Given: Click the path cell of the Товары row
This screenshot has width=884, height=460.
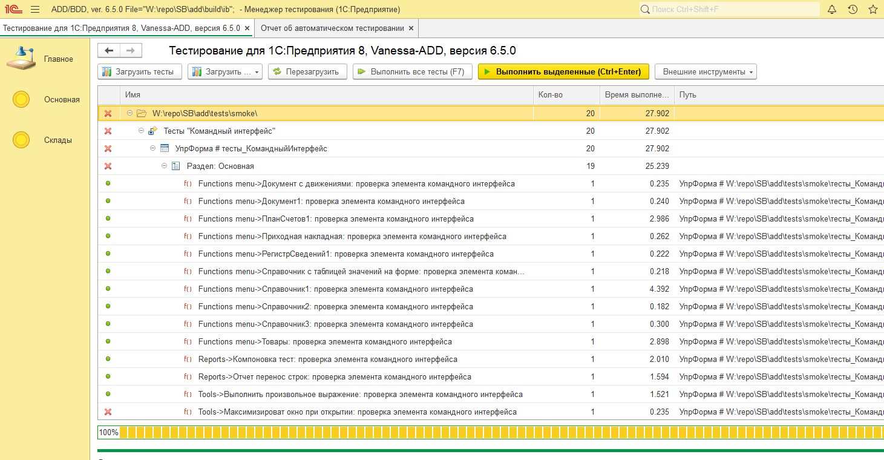Looking at the screenshot, I should coord(779,341).
